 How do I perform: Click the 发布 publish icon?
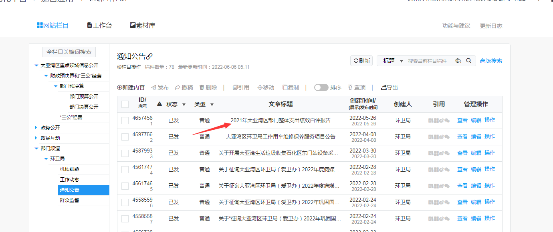(153, 87)
